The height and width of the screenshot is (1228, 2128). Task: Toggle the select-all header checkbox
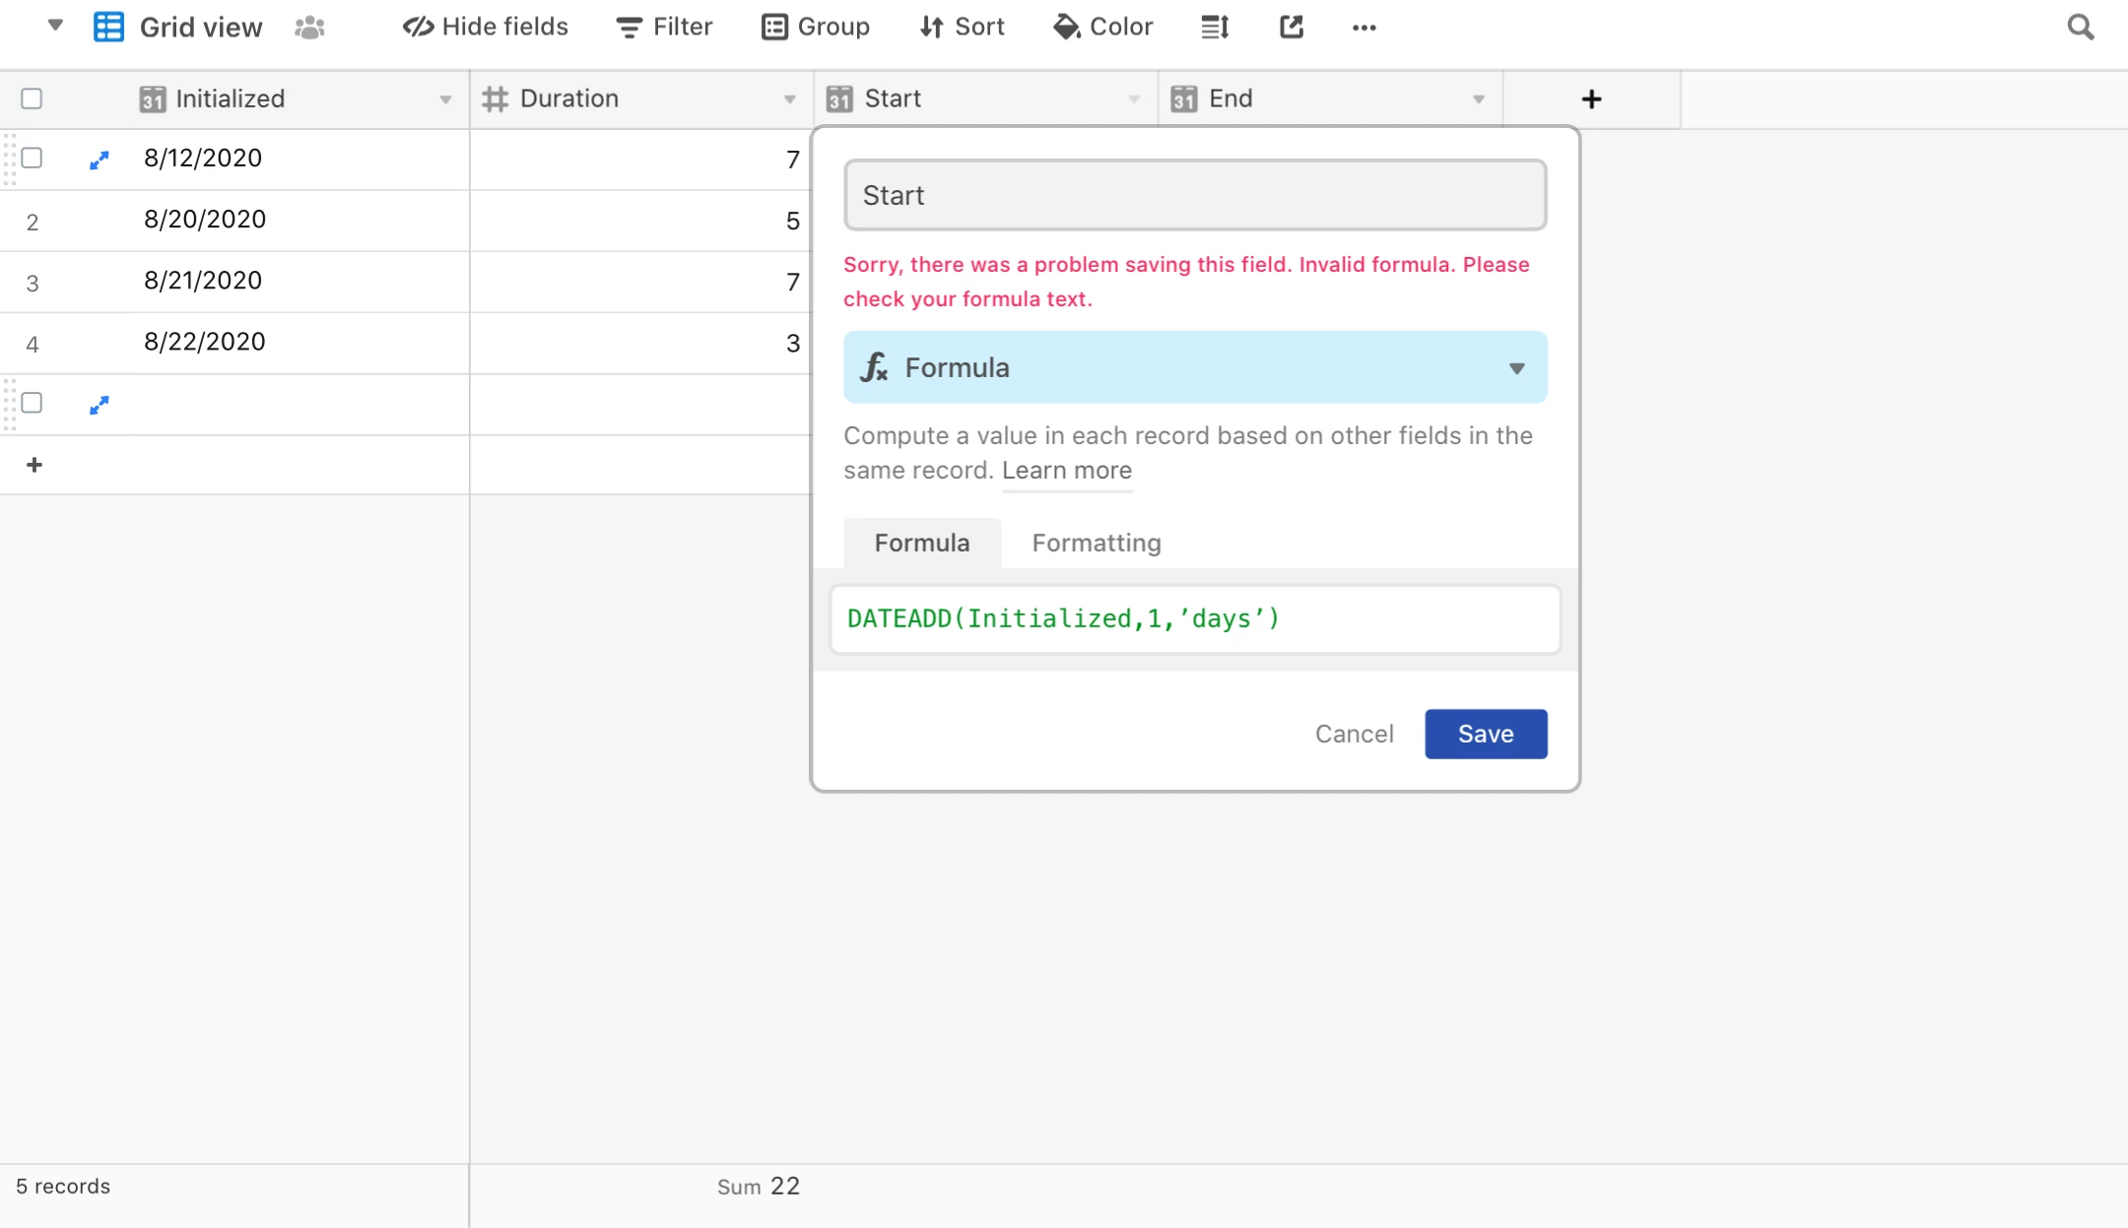coord(32,98)
